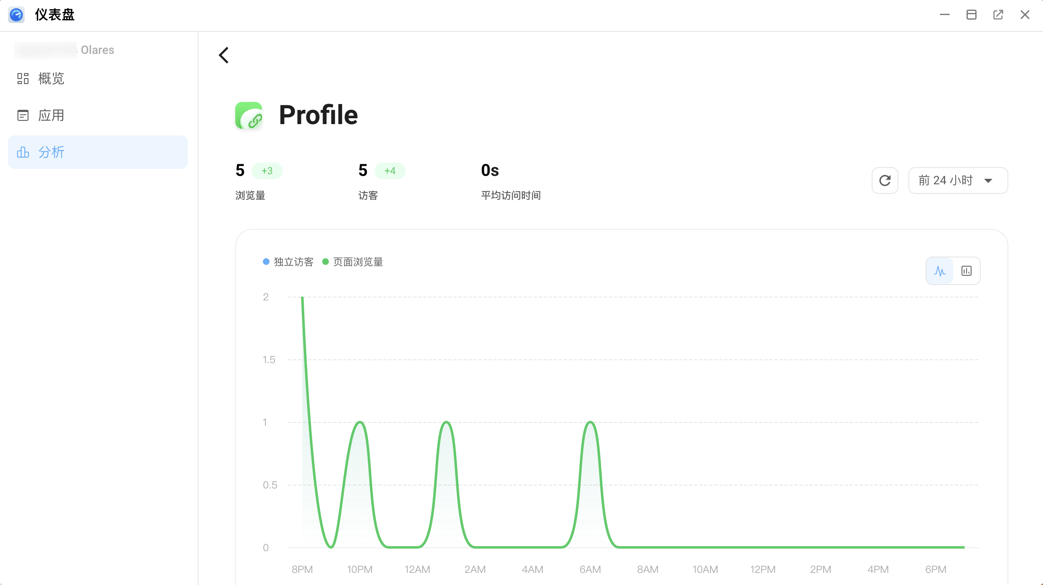Select the 分析 analytics sidebar item
This screenshot has width=1043, height=585.
tap(98, 152)
